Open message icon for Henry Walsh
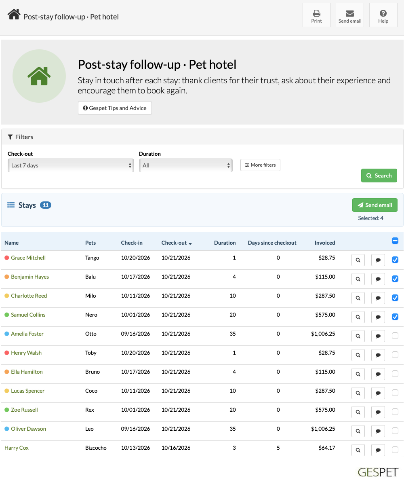Viewport: 404px width, 495px height. (x=378, y=355)
